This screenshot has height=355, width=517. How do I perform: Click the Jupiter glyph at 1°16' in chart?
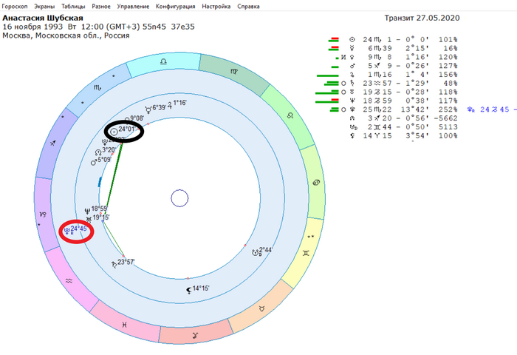click(x=170, y=105)
